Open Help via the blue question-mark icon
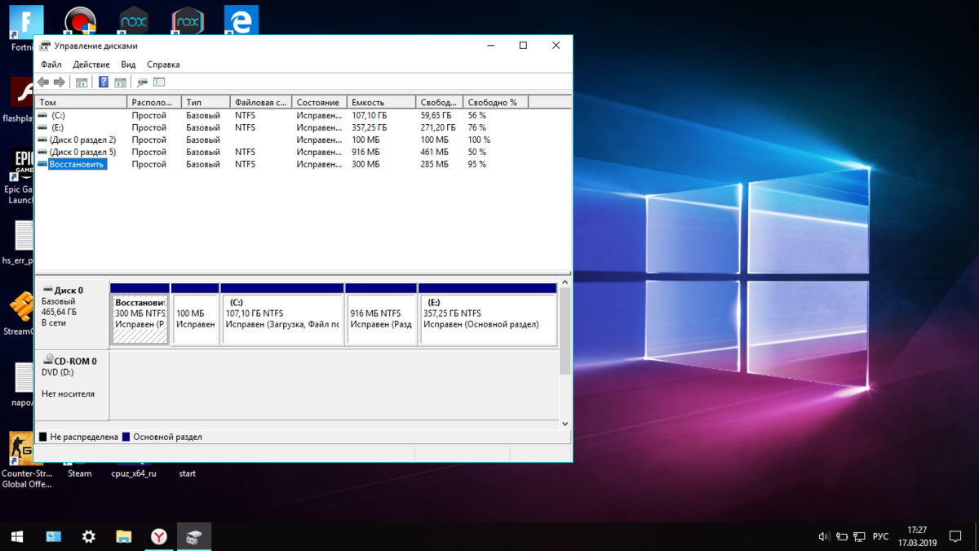Image resolution: width=979 pixels, height=551 pixels. coord(104,82)
